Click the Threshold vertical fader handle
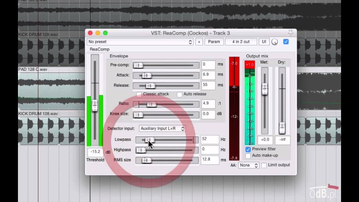Viewport: 359px width, 202px height. coord(95,105)
